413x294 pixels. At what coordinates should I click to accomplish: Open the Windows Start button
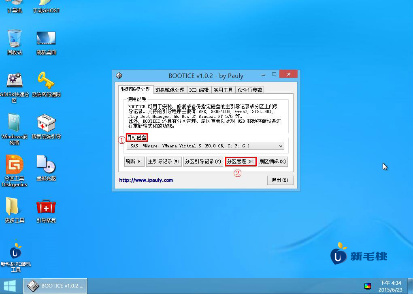pos(10,286)
